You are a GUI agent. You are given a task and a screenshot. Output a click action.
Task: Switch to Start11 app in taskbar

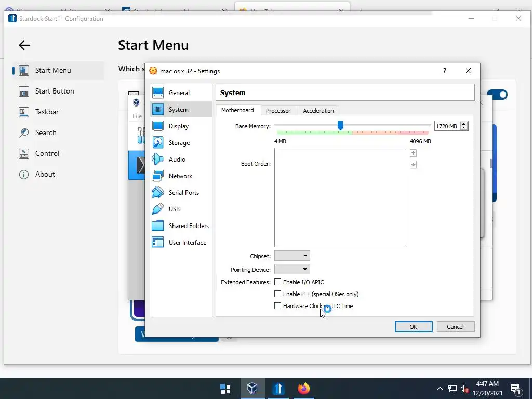click(x=278, y=389)
